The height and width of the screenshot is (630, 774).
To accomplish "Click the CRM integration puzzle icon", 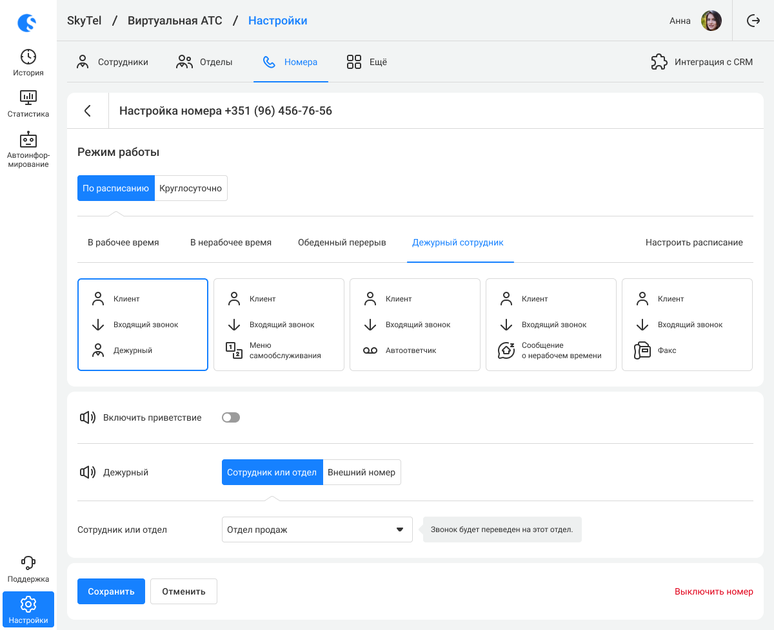I will (x=659, y=62).
